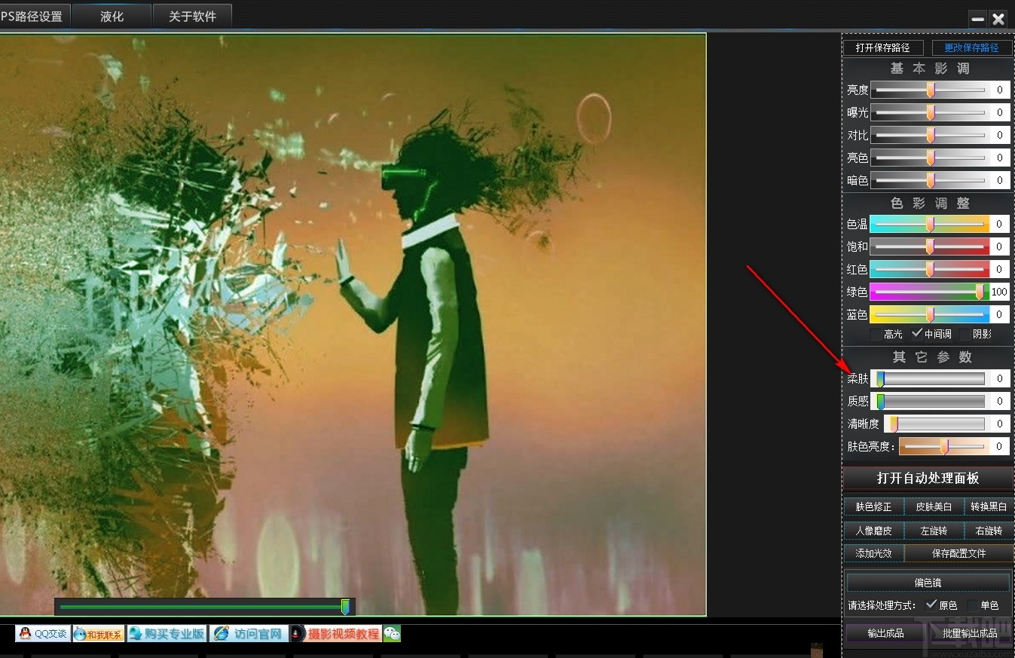Click the 对比 contrast slider handle
The width and height of the screenshot is (1015, 658).
[x=931, y=135]
